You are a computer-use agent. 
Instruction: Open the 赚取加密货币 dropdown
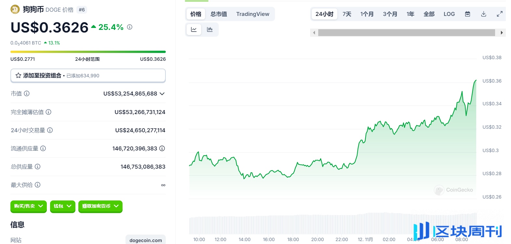pos(100,206)
